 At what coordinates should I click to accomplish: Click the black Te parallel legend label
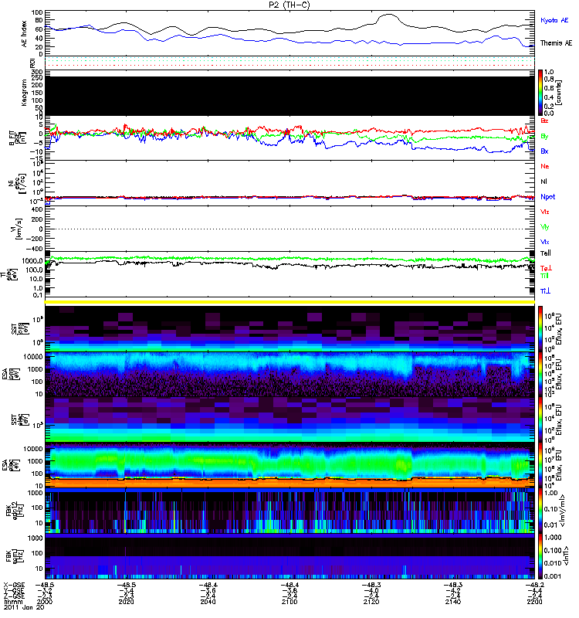tap(546, 253)
